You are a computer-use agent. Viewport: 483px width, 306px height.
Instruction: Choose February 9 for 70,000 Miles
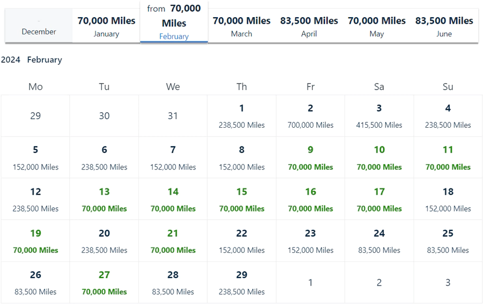(310, 158)
